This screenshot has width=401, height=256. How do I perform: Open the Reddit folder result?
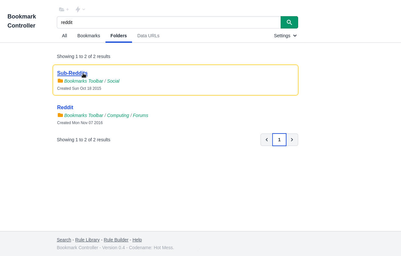65,108
